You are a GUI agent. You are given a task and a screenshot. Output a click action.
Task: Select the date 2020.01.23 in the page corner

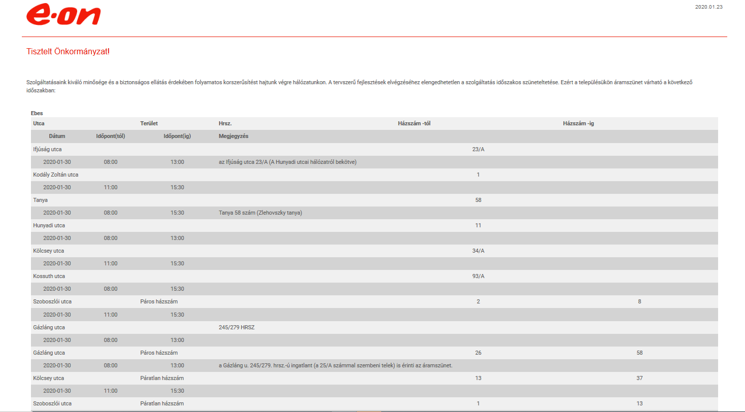(708, 7)
